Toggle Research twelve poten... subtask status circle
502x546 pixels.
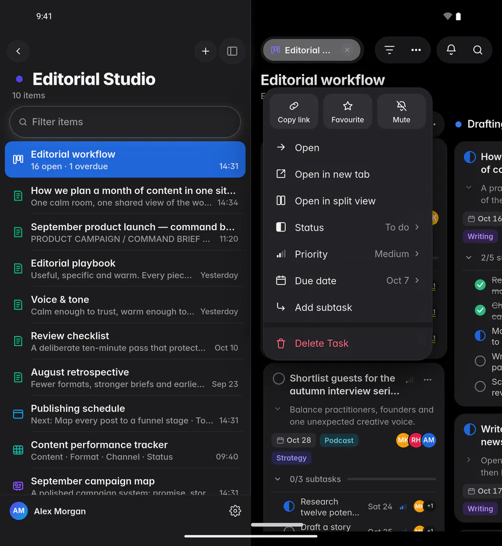(x=289, y=506)
